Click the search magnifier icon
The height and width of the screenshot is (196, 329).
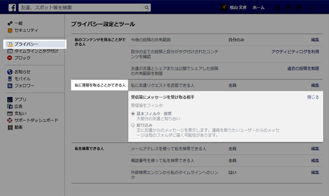(x=147, y=8)
